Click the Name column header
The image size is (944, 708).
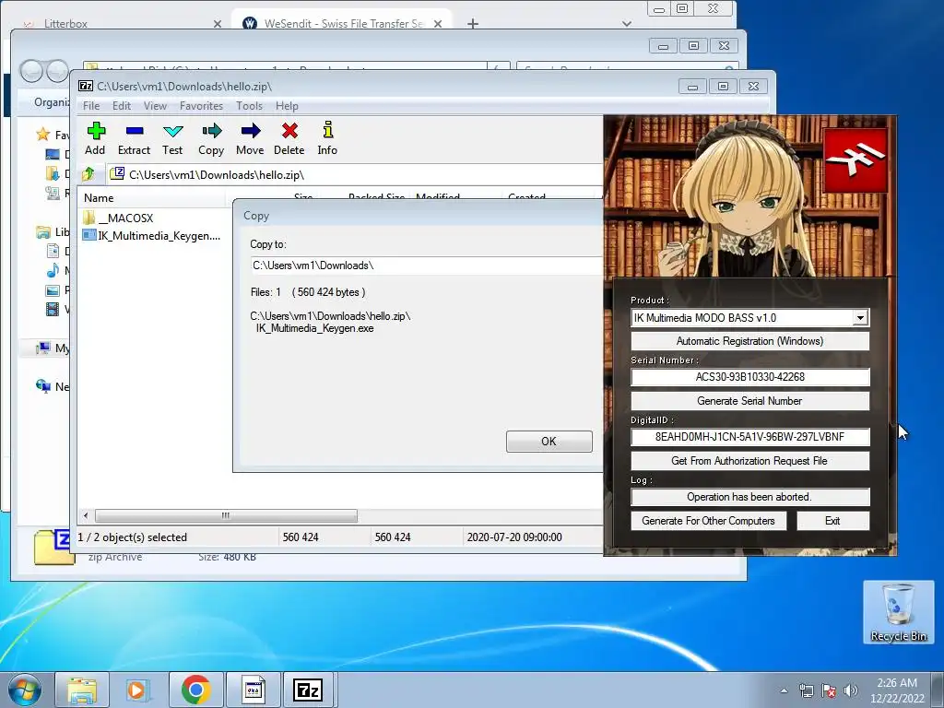[152, 198]
